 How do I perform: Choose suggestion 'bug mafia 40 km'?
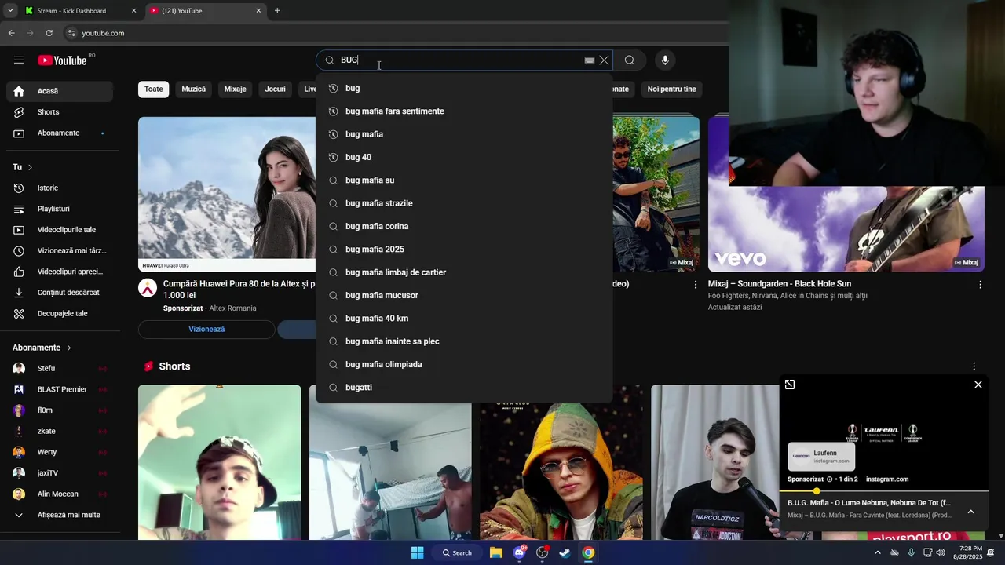[x=464, y=319]
